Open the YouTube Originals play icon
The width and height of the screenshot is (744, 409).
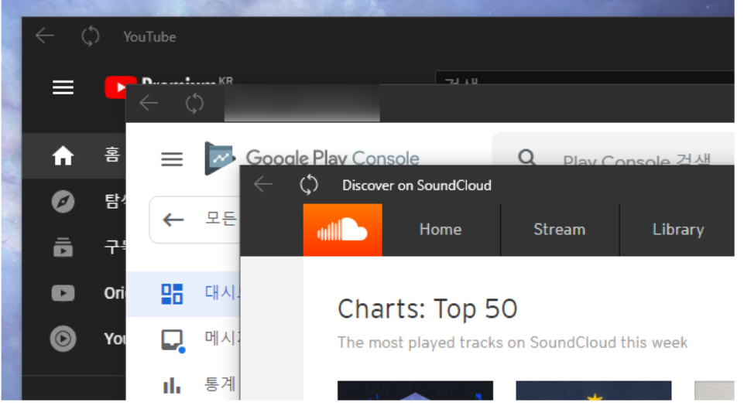pos(63,293)
